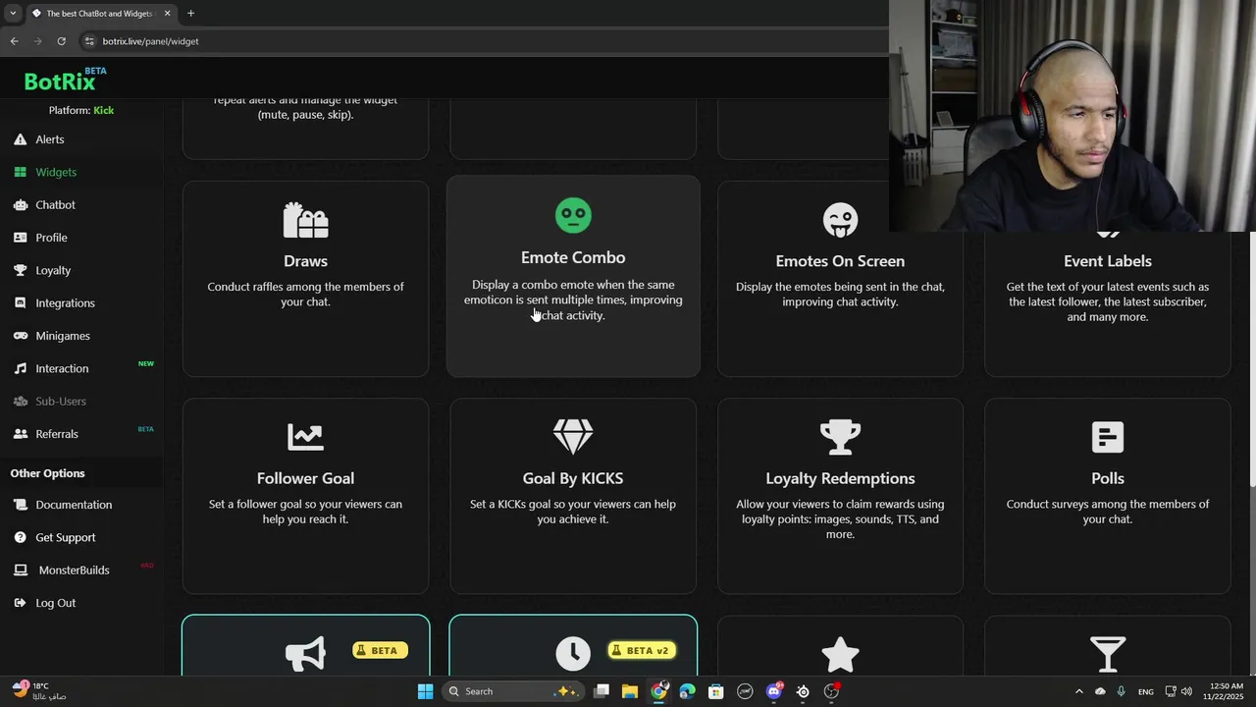1256x707 pixels.
Task: Open the Polls widget title
Action: tap(1107, 478)
